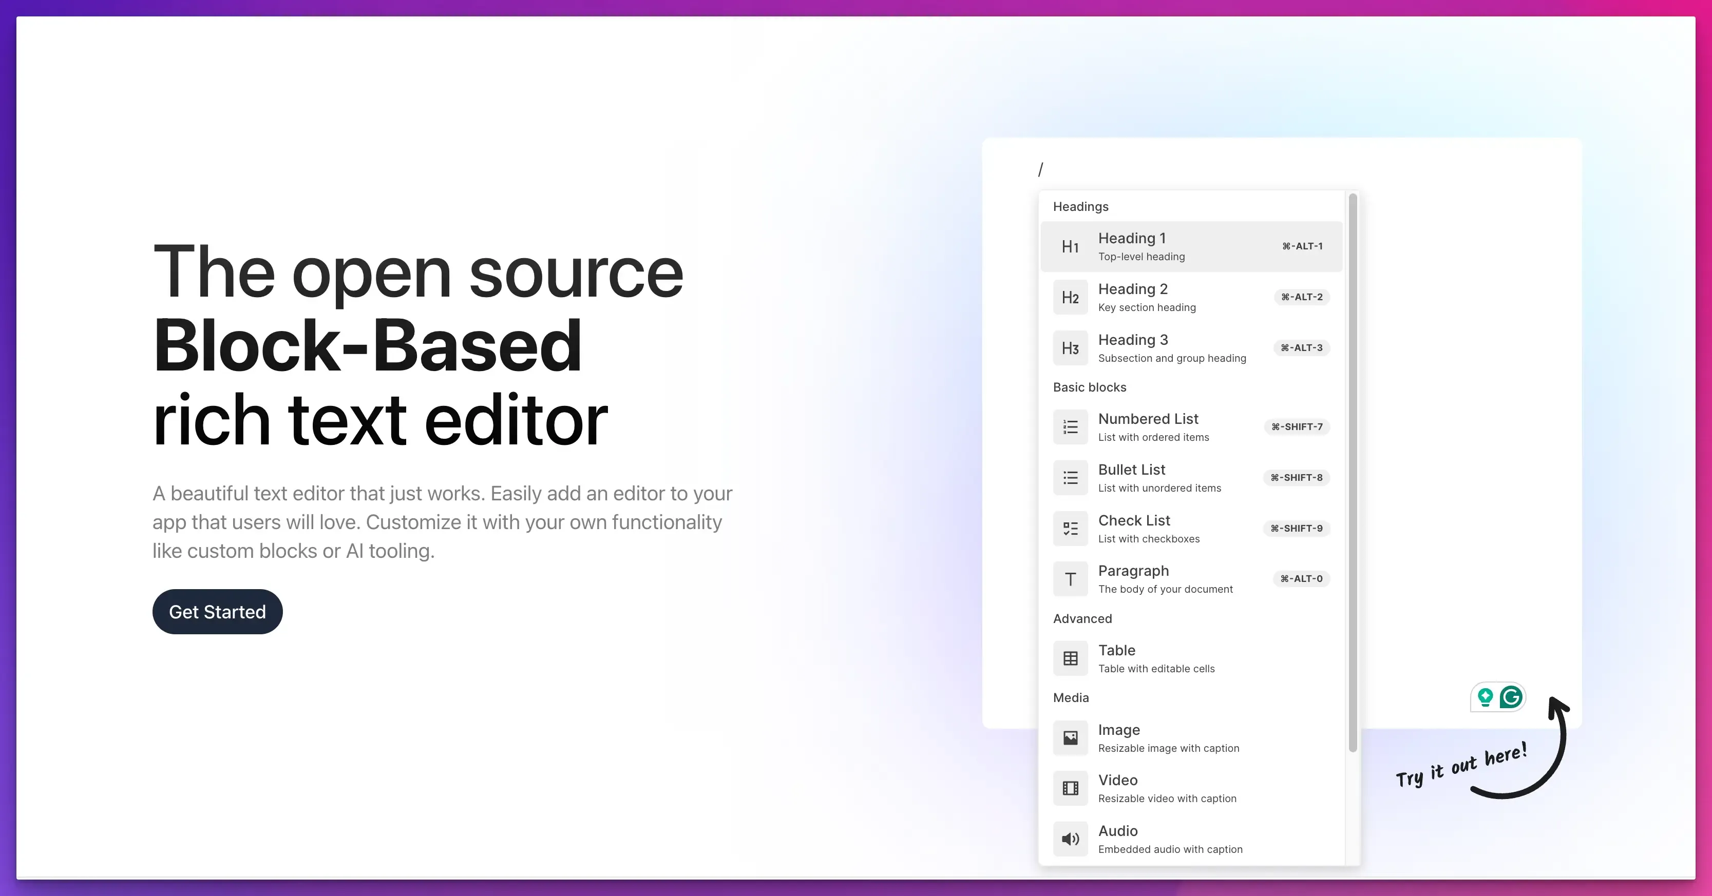Click the H3 Heading 3 icon
Viewport: 1712px width, 896px height.
click(1070, 348)
